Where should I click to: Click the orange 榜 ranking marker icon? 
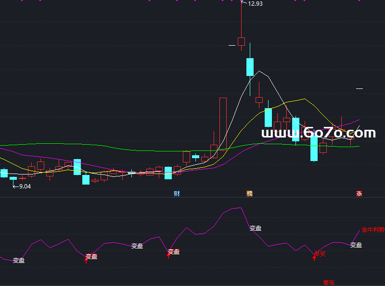pos(249,194)
